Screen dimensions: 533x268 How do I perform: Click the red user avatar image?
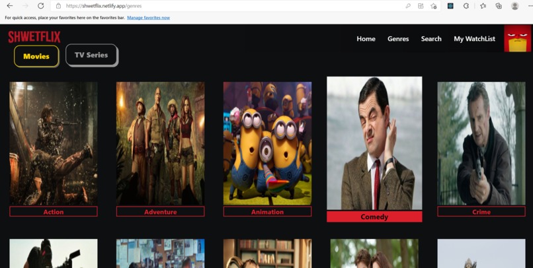(517, 38)
